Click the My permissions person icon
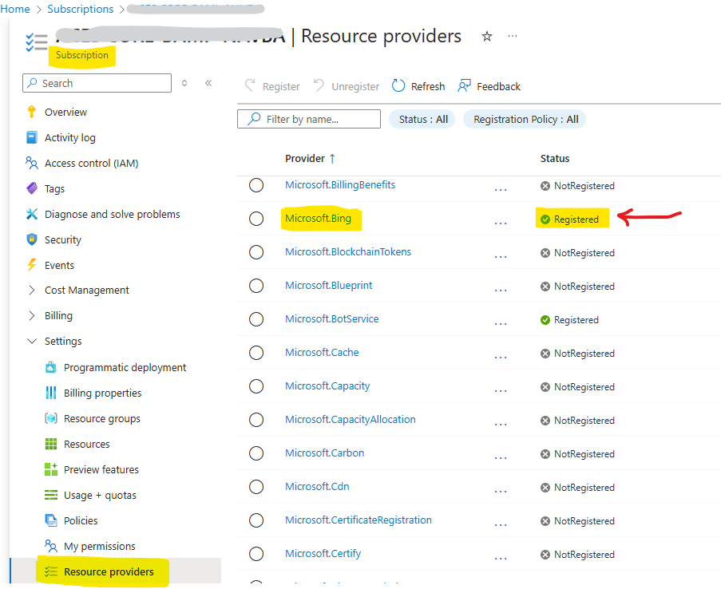Viewport: 721px width, 589px height. point(51,546)
